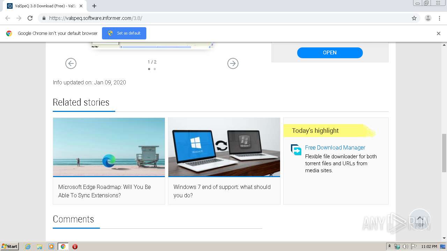Viewport: 447px width, 251px height.
Task: Click the scrollbar up arrow
Action: click(x=444, y=45)
